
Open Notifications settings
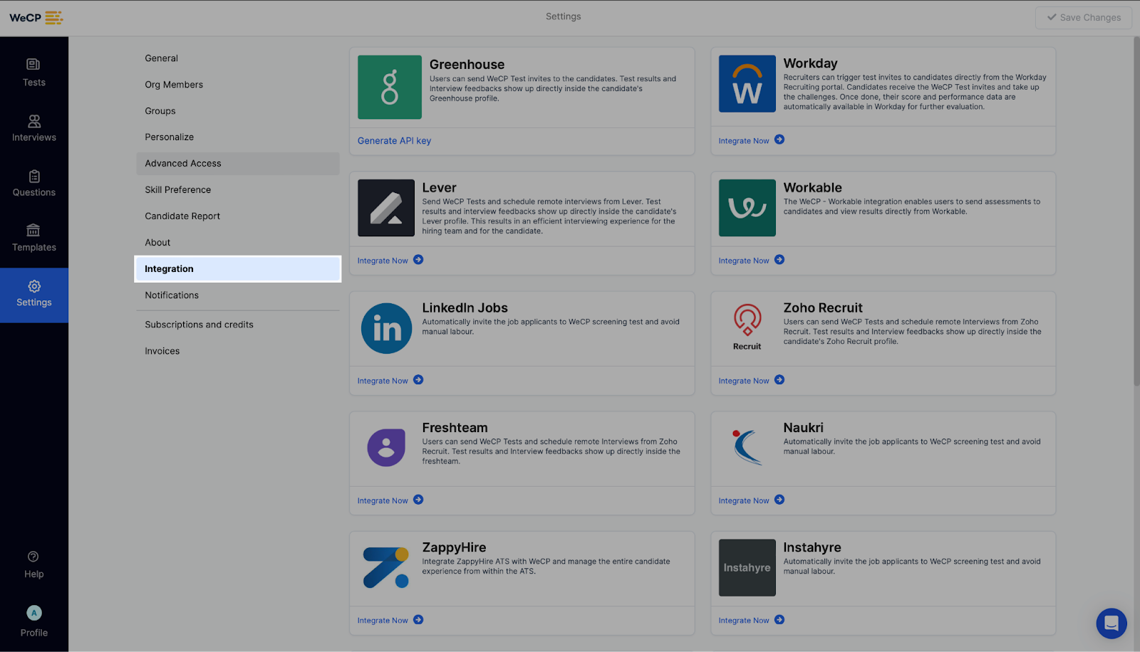click(x=238, y=295)
